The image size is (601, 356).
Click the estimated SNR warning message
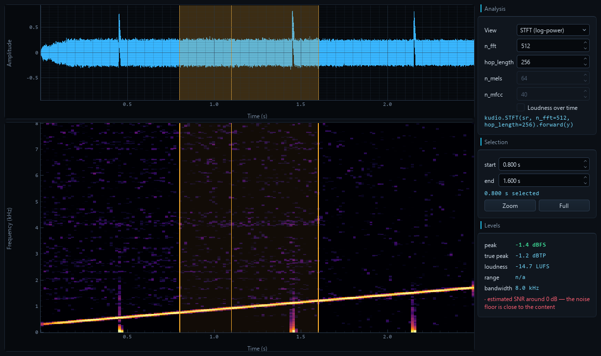click(x=536, y=303)
